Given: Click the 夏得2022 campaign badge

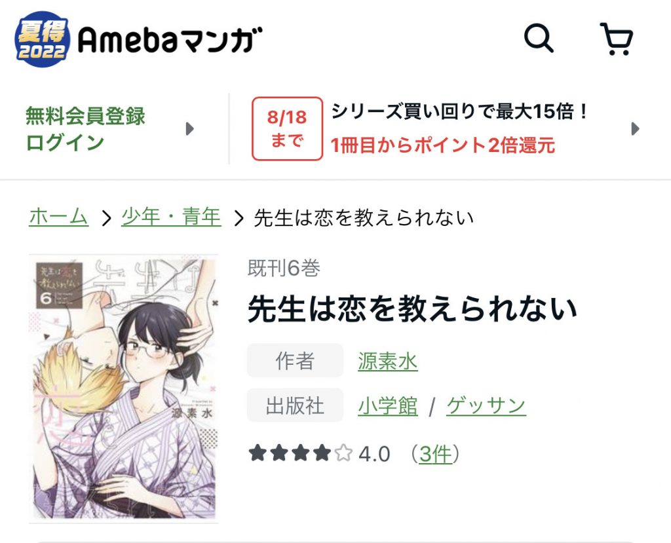Looking at the screenshot, I should point(43,39).
